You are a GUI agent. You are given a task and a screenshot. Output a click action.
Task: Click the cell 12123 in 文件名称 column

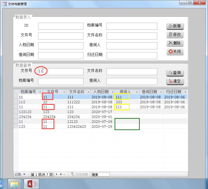[79, 122]
